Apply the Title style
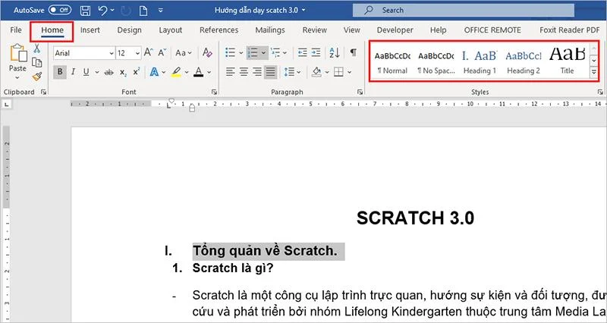This screenshot has width=607, height=323. click(x=567, y=62)
